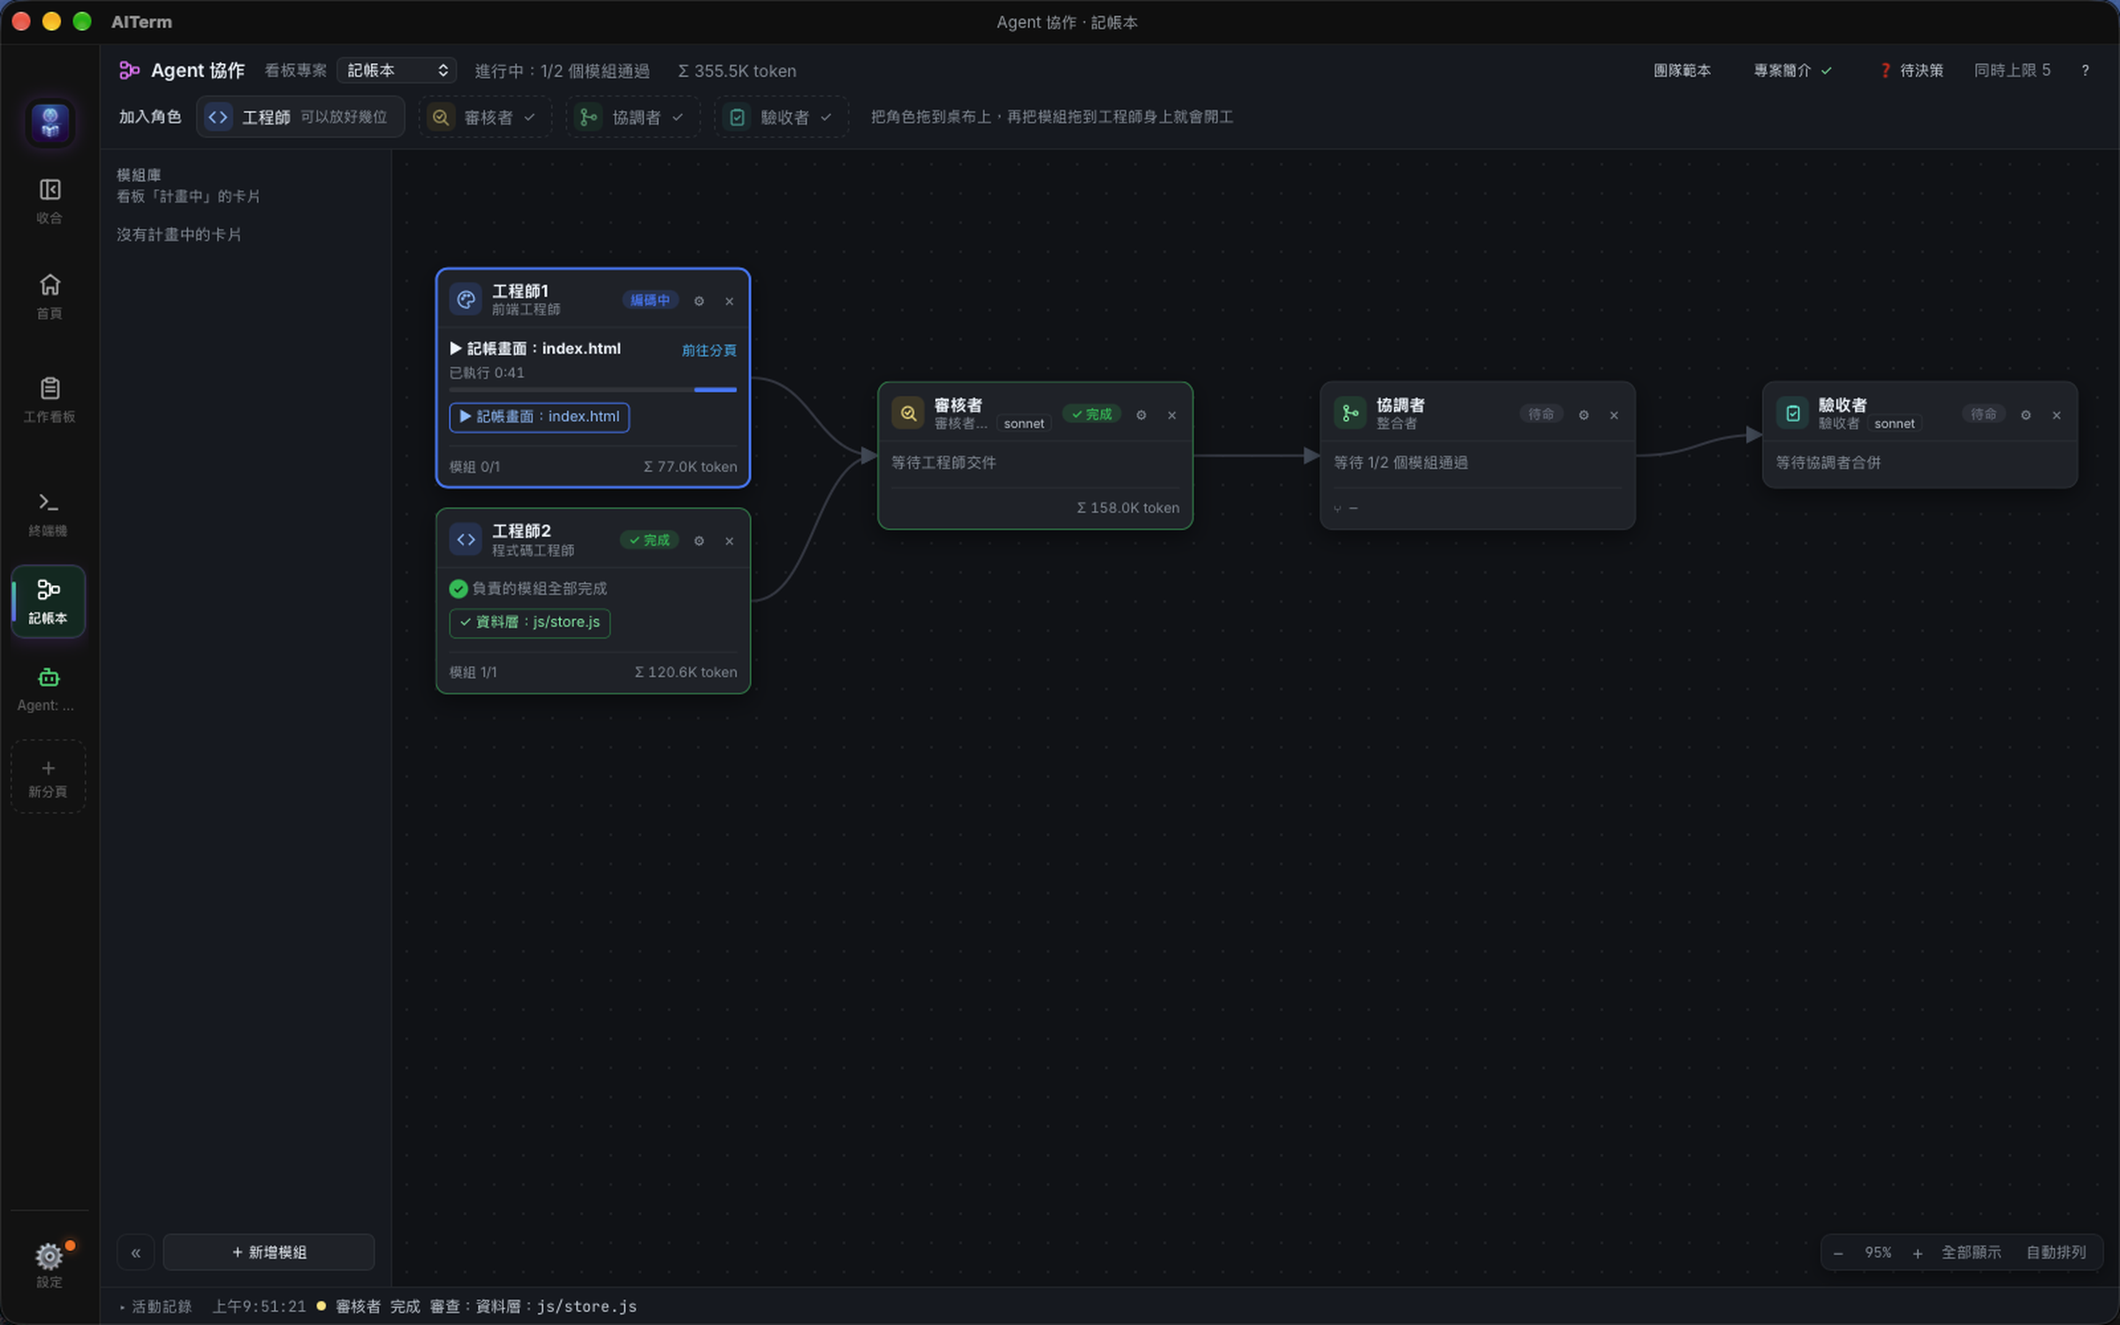
Task: Click 全部顯示 fit-all button
Action: [x=1971, y=1253]
